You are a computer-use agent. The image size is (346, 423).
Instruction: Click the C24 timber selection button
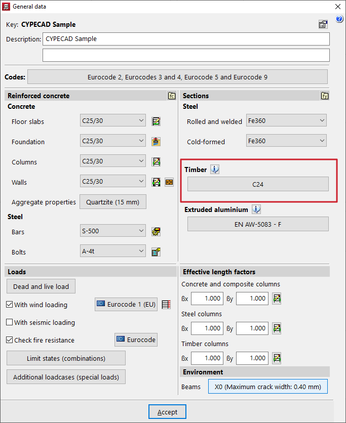(x=258, y=184)
